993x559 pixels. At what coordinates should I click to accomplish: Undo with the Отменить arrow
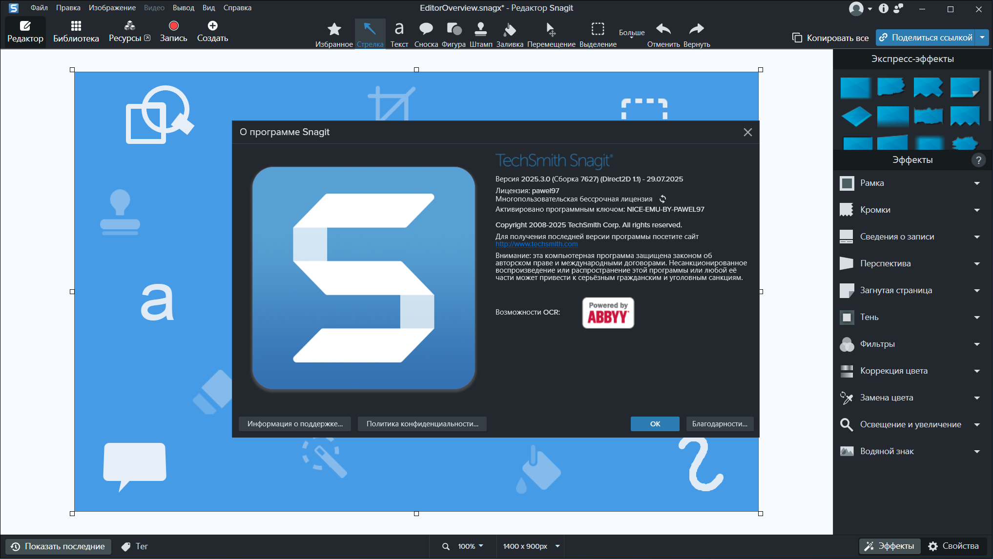[x=663, y=34]
